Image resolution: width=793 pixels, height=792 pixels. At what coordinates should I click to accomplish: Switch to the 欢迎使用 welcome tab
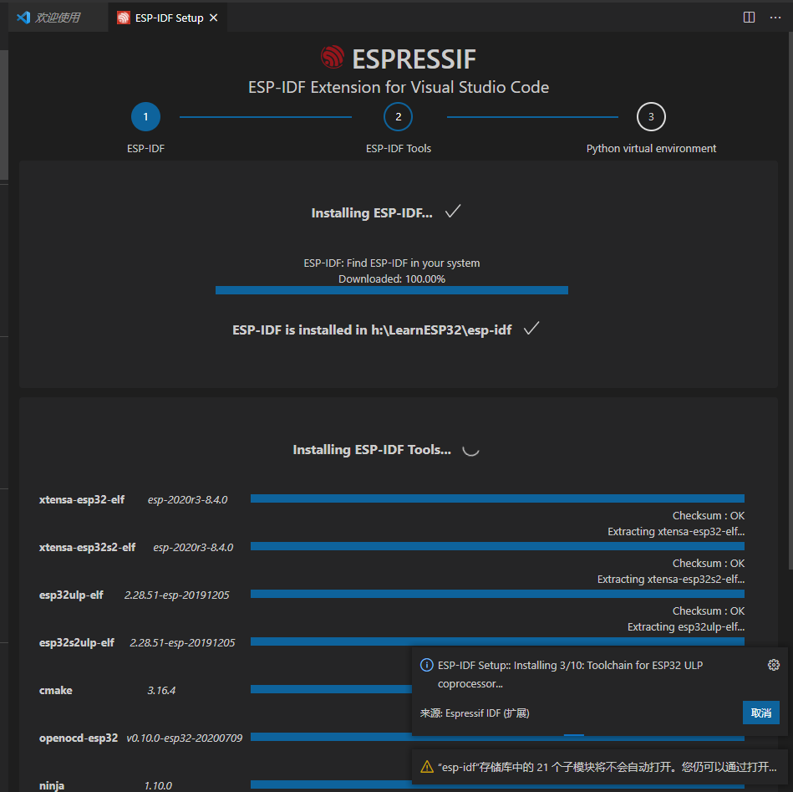[57, 18]
